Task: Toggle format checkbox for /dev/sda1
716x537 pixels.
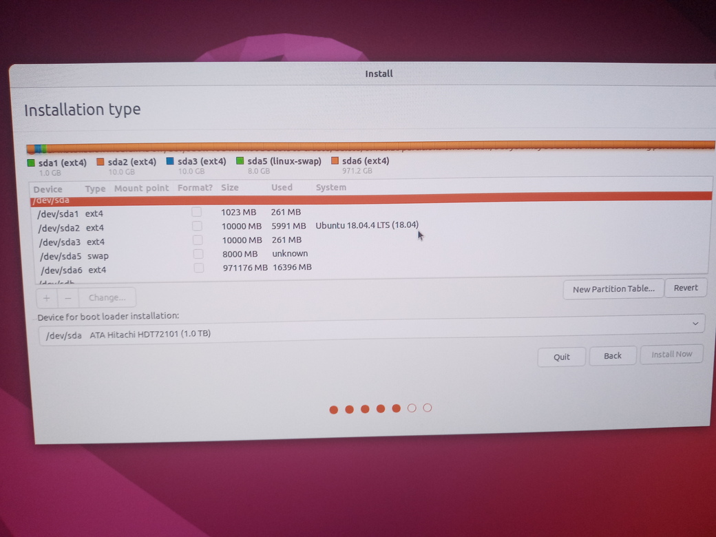Action: click(196, 212)
